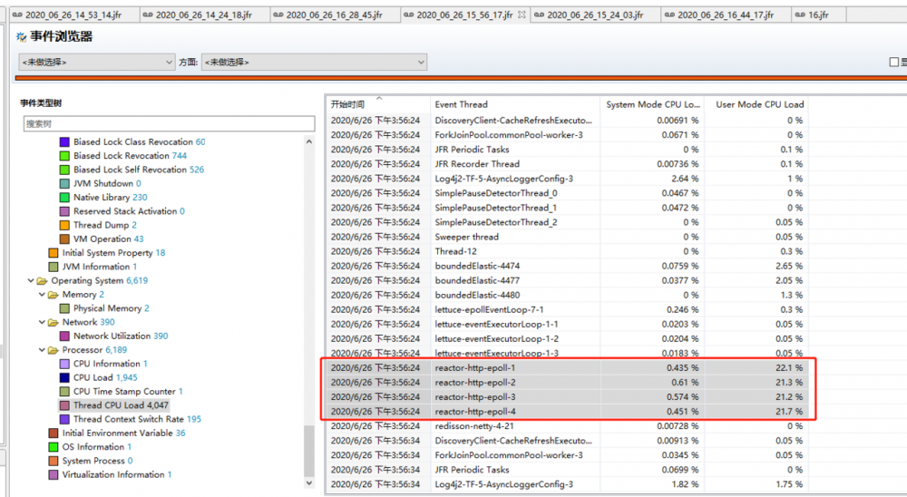Sort by System Mode CPU Load header
Image resolution: width=907 pixels, height=497 pixels.
[x=652, y=104]
